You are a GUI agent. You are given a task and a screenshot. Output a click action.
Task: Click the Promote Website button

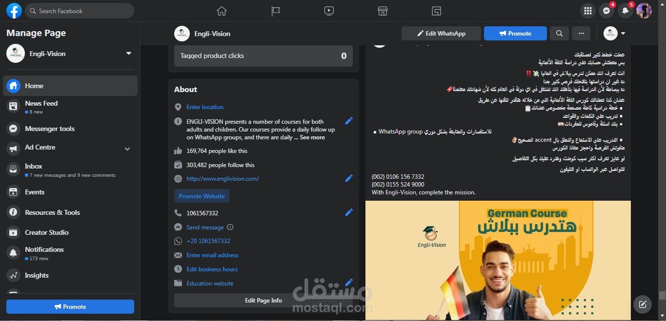click(x=202, y=196)
